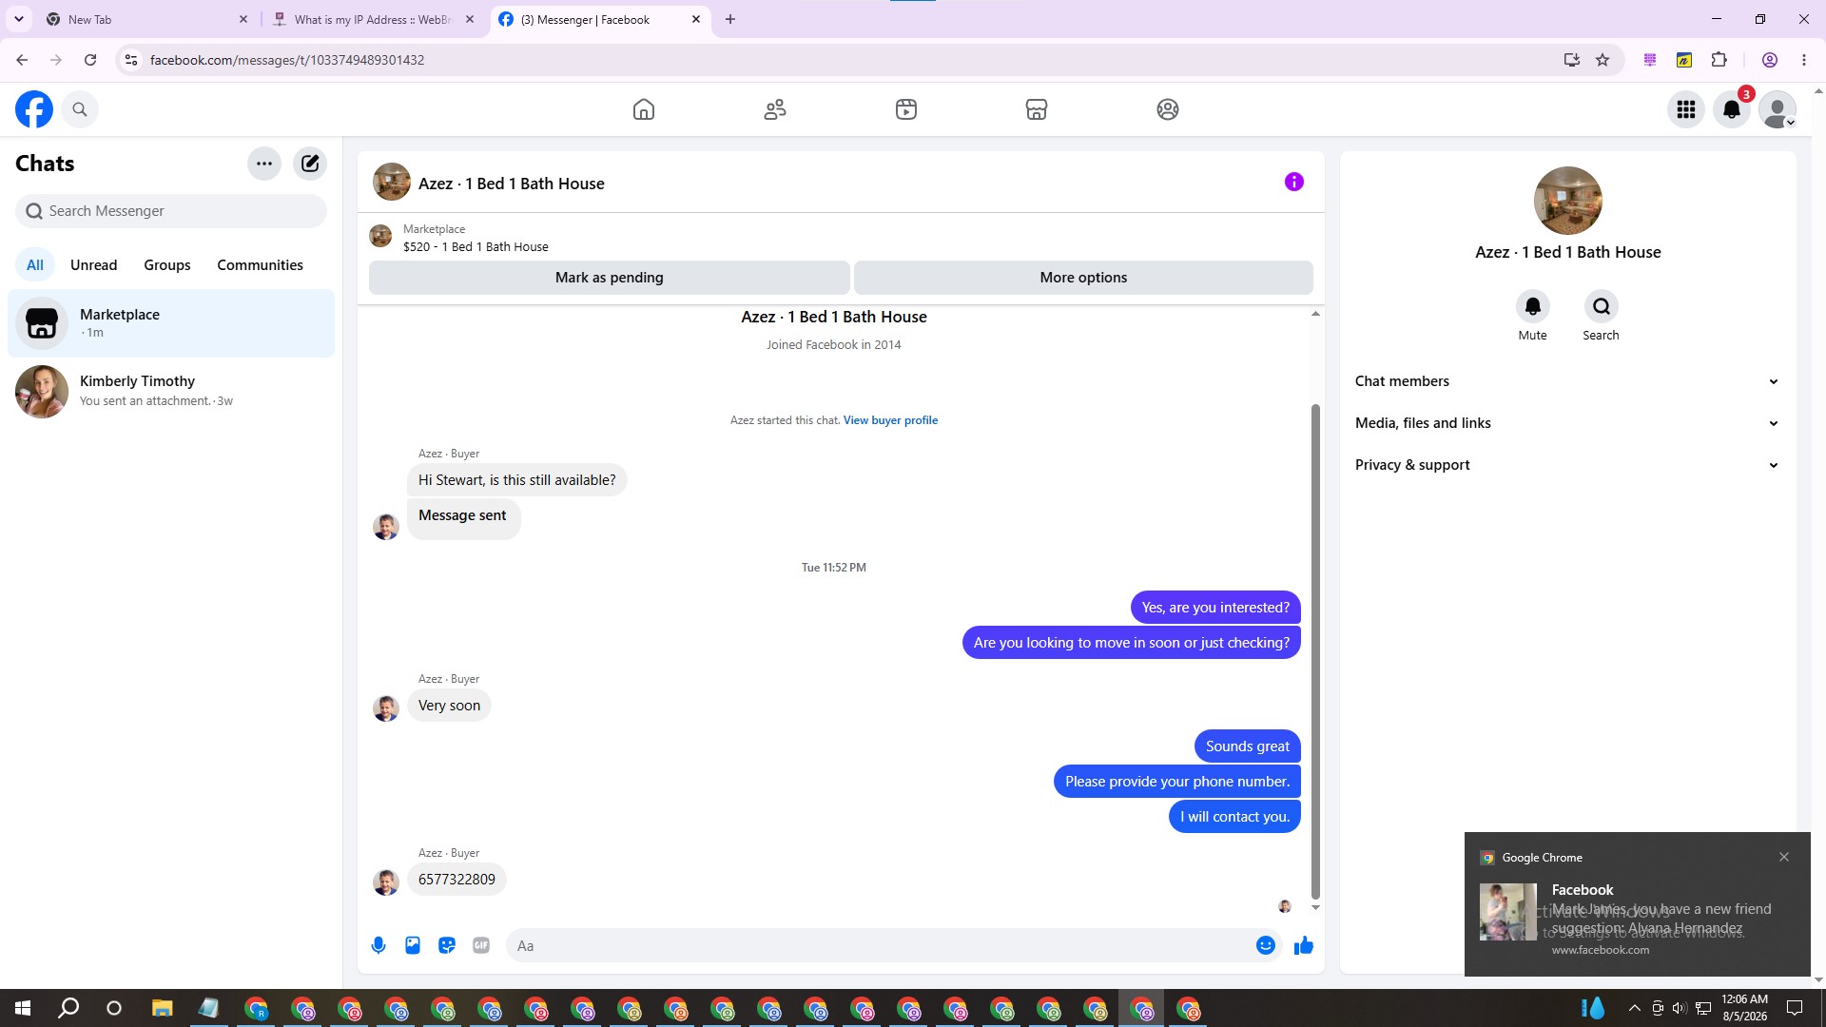Image resolution: width=1826 pixels, height=1027 pixels.
Task: Follow the View buyer profile link
Action: click(890, 420)
